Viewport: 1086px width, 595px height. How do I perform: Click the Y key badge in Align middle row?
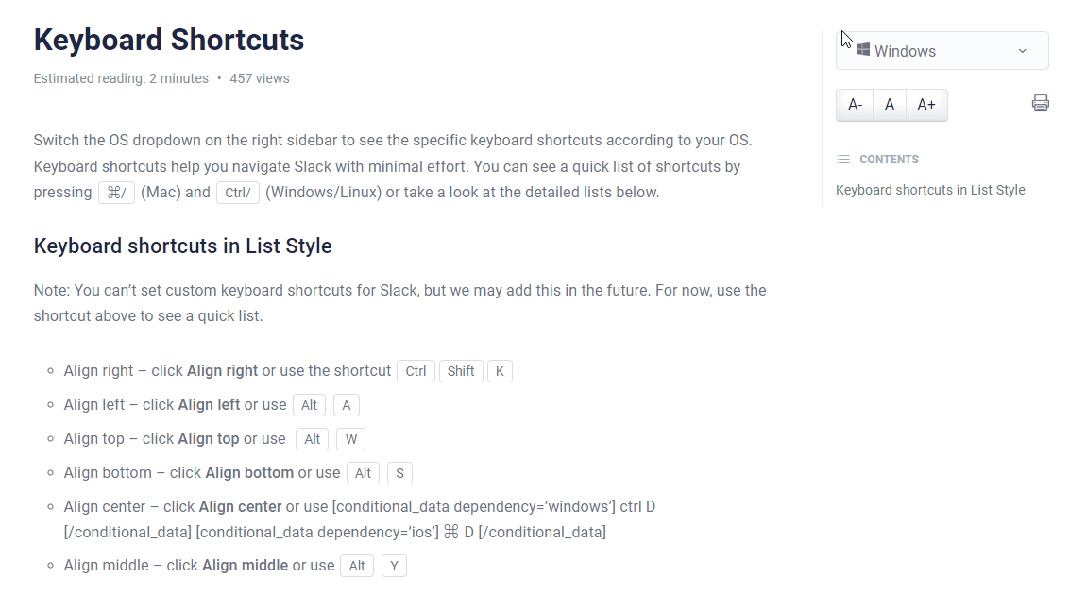394,565
